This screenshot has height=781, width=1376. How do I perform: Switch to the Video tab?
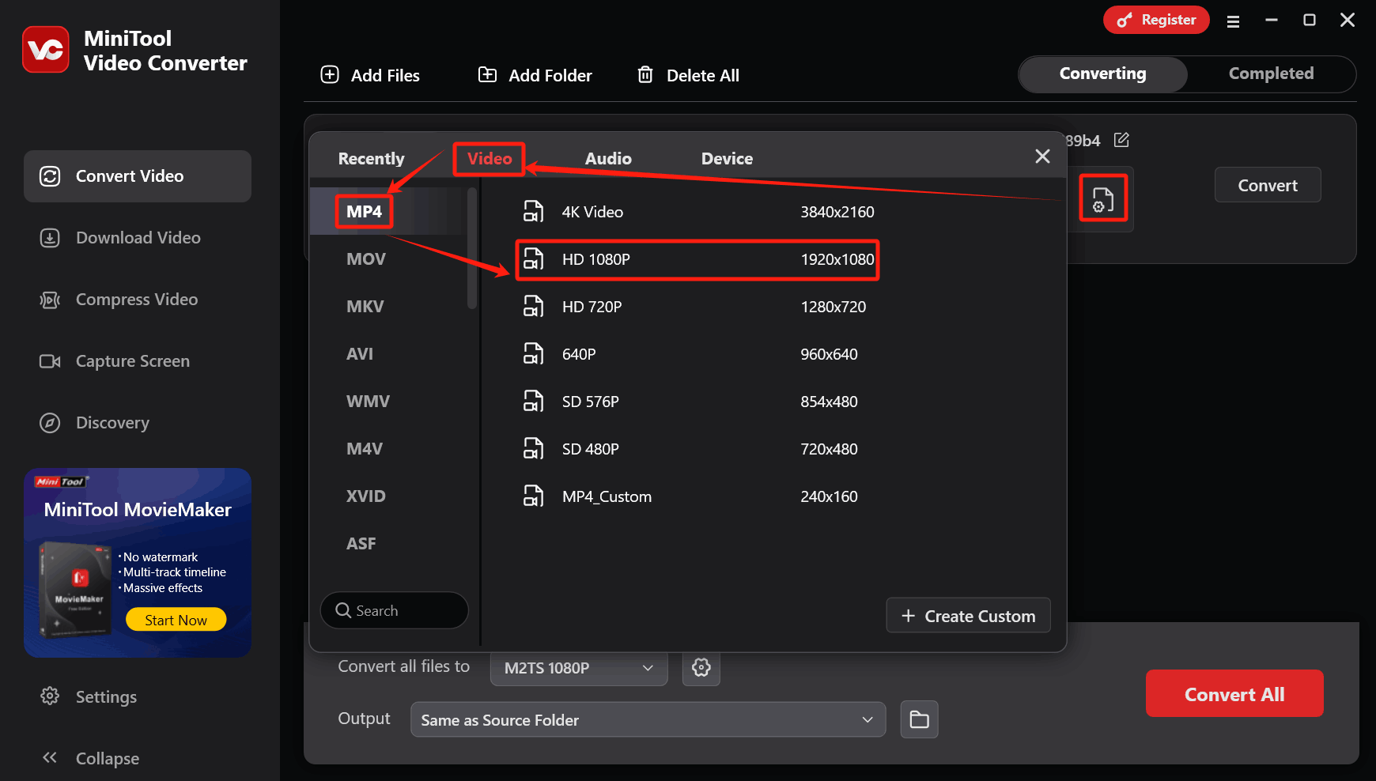490,159
